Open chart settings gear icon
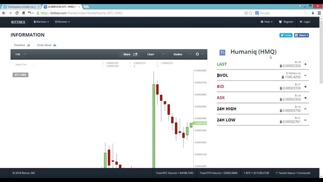 pos(197,54)
